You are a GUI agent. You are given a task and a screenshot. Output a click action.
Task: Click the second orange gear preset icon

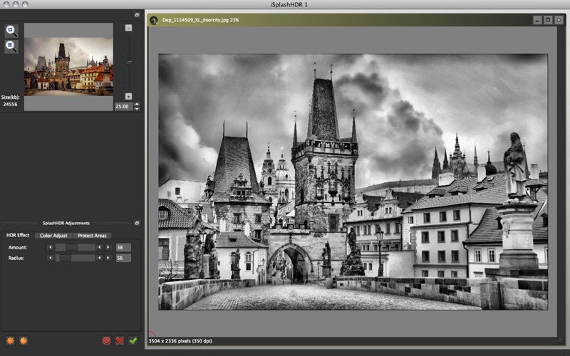[x=24, y=341]
